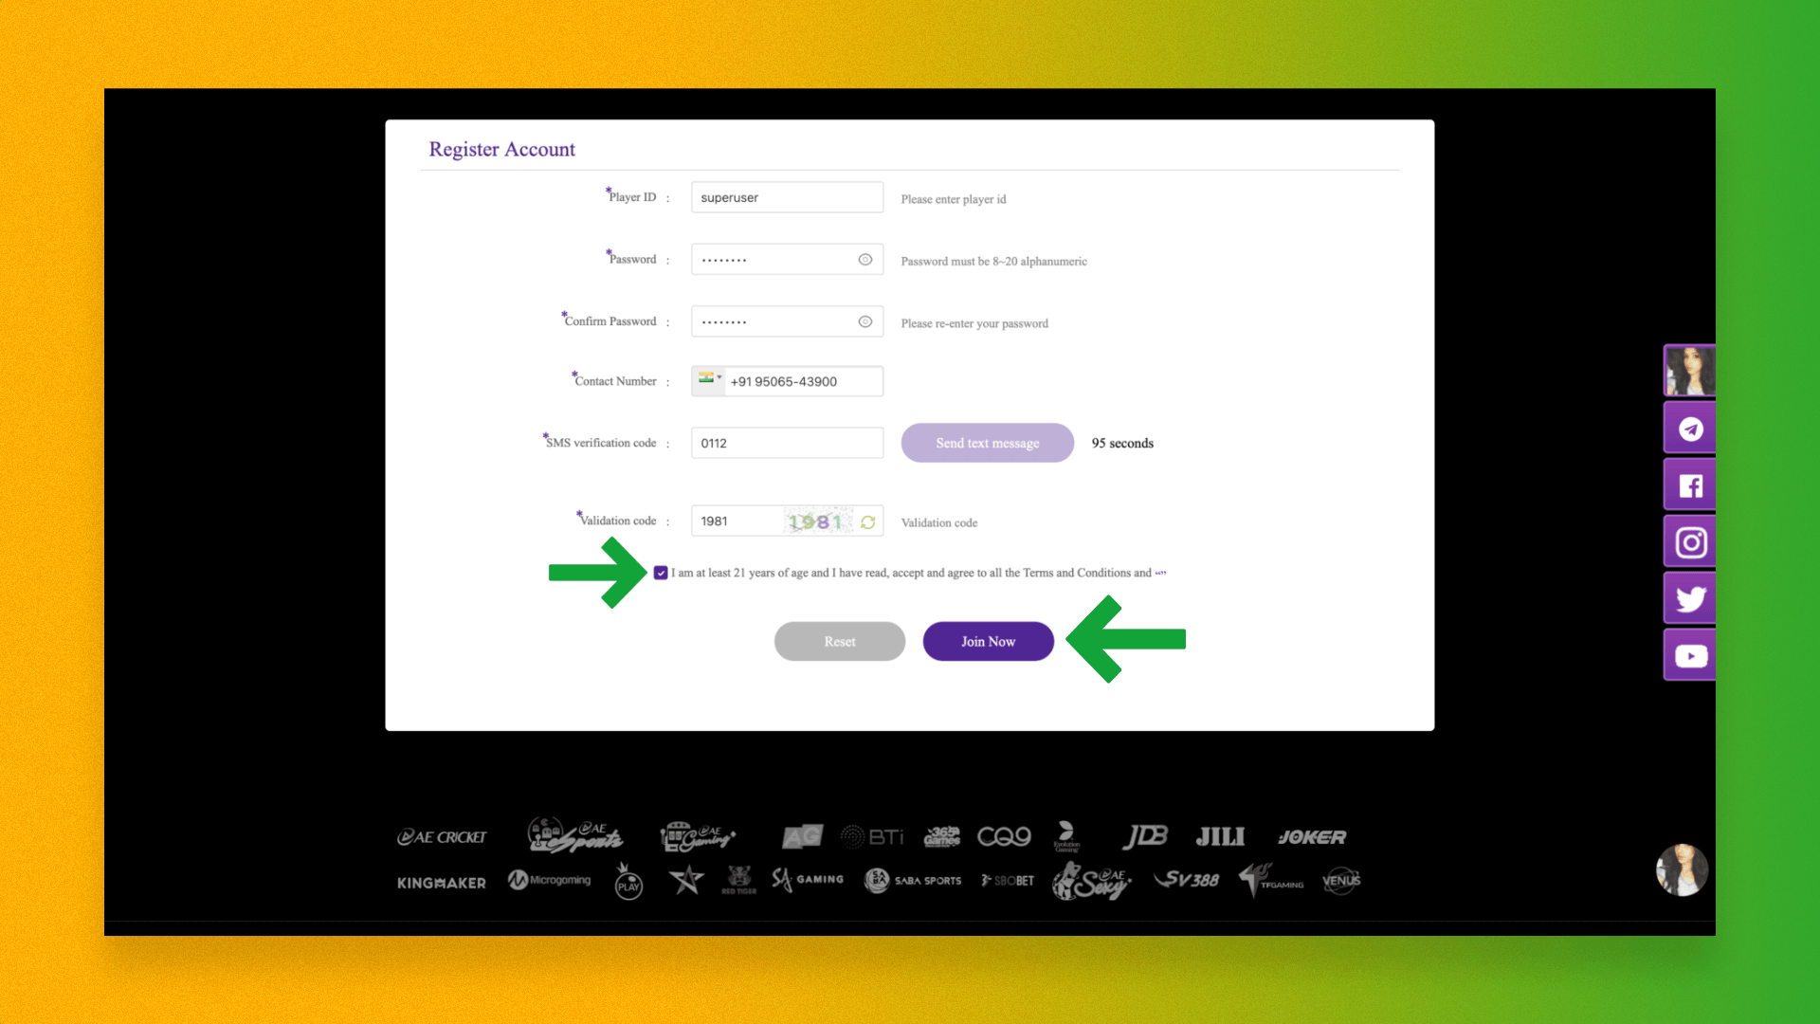Click the Twitter icon on sidebar
Viewport: 1820px width, 1024px height.
pyautogui.click(x=1689, y=599)
